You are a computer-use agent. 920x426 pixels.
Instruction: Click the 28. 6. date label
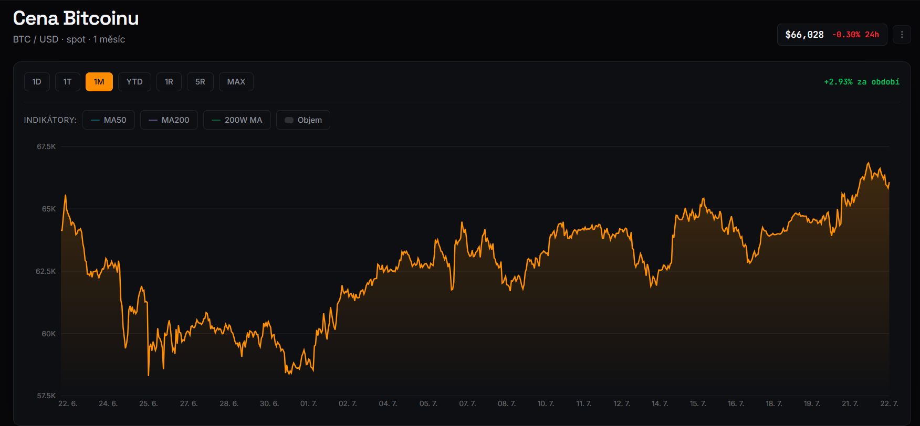coord(229,403)
